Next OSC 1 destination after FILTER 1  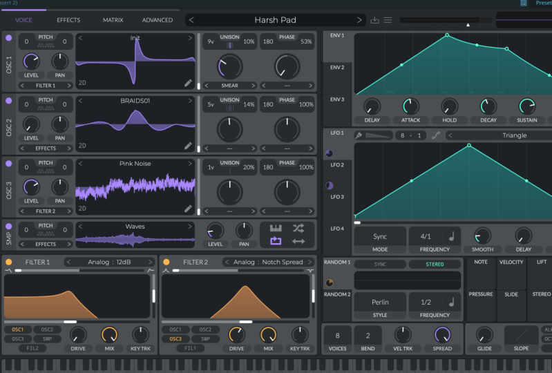point(69,86)
